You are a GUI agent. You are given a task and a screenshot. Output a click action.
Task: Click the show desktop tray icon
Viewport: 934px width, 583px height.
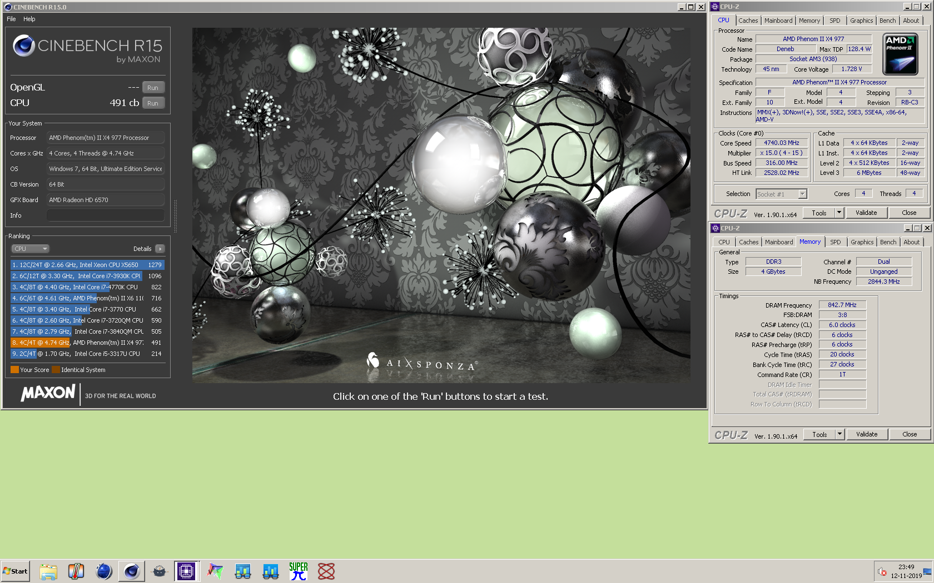(927, 571)
